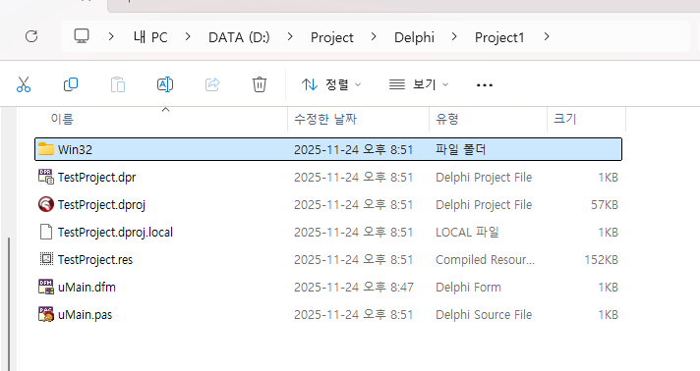Expand chevron after Project breadcrumb

point(374,36)
